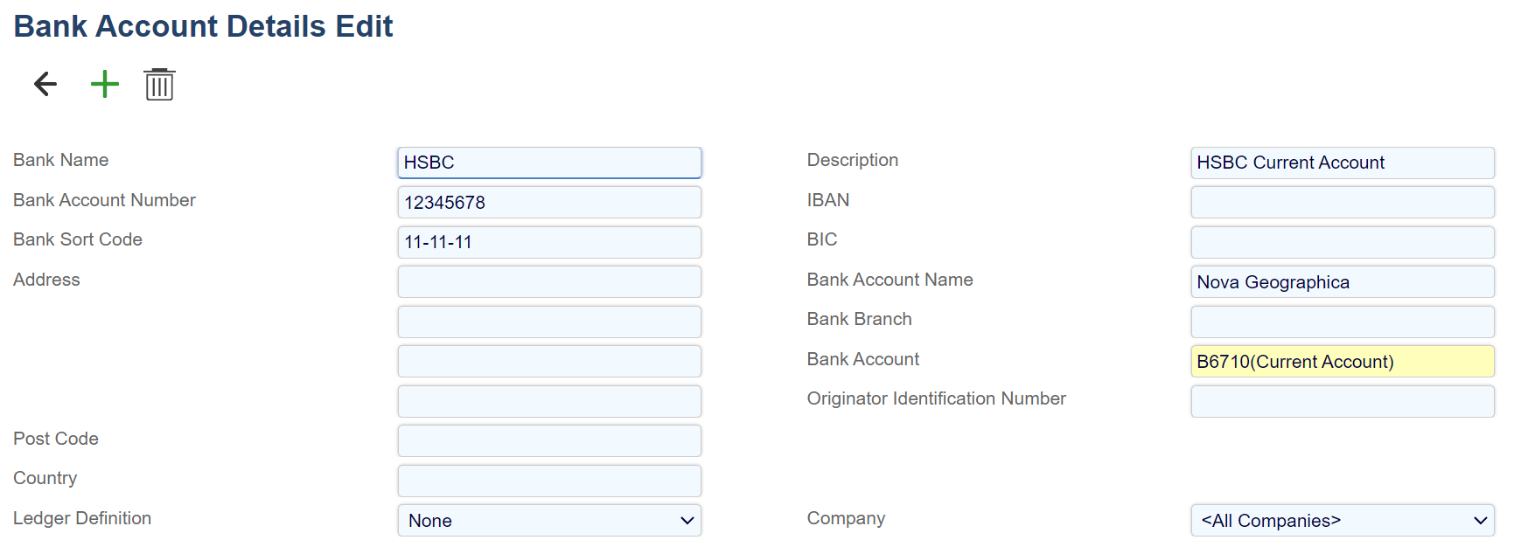Select the Bank Sort Code field
Viewport: 1514px width, 554px height.
pyautogui.click(x=549, y=242)
